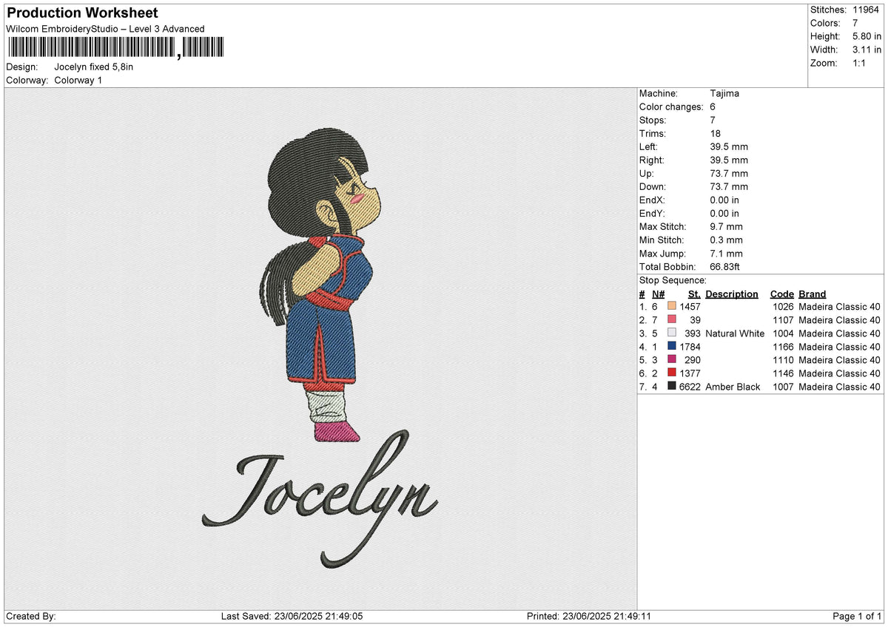Click the 'Description' column header
Image resolution: width=888 pixels, height=627 pixels.
coord(732,294)
